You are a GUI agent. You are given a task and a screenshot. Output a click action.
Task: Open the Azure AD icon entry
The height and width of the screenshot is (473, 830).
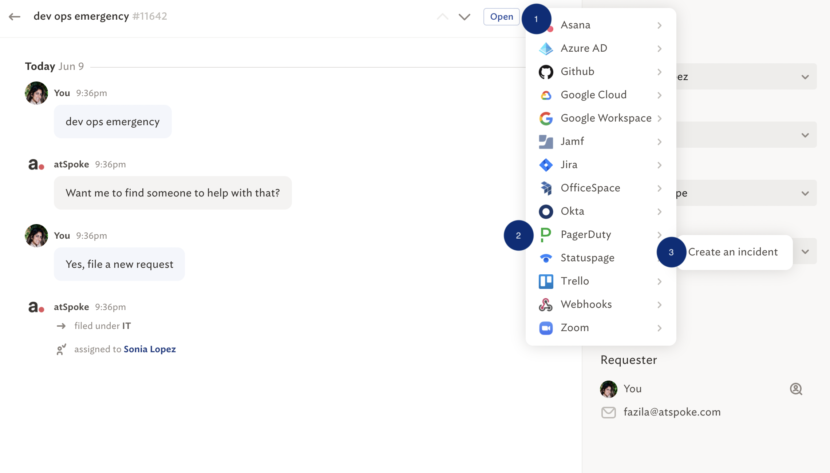point(546,48)
